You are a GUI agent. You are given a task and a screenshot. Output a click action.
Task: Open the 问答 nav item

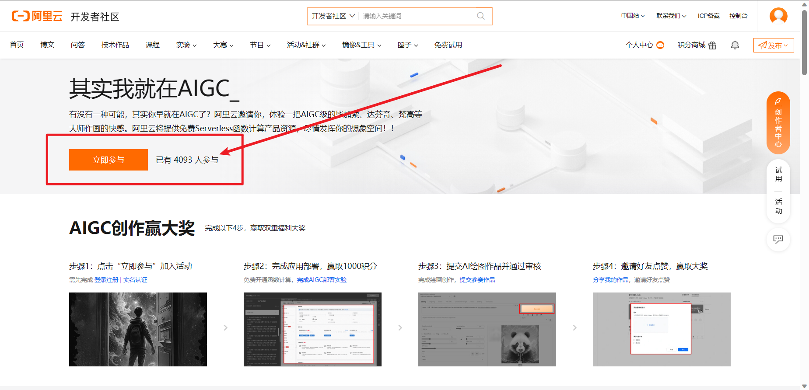pyautogui.click(x=78, y=45)
